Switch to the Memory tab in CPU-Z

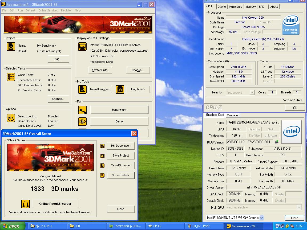click(x=251, y=7)
